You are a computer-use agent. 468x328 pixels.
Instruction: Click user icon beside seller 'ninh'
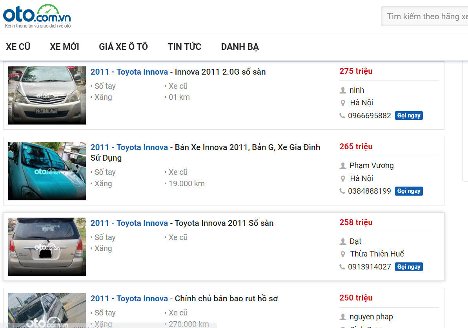[x=343, y=90]
